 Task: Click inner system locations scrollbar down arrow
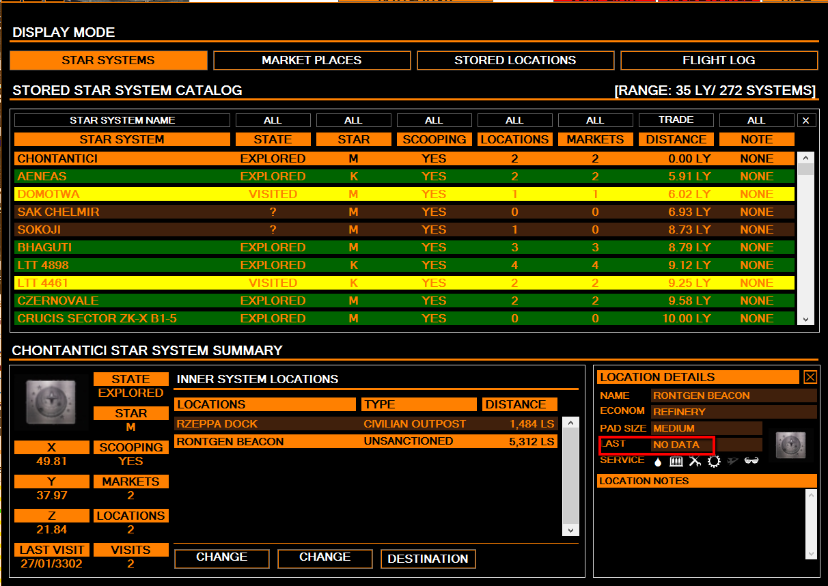[570, 530]
